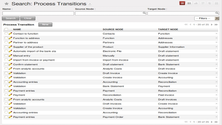The width and height of the screenshot is (222, 125).
Task: Edit the Contact to function row with the pencil
Action: click(10, 33)
